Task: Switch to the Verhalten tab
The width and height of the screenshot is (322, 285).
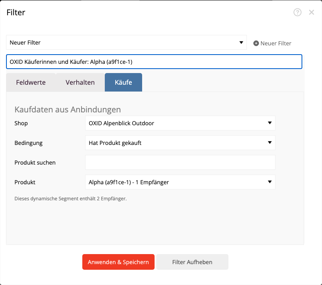Action: tap(80, 82)
